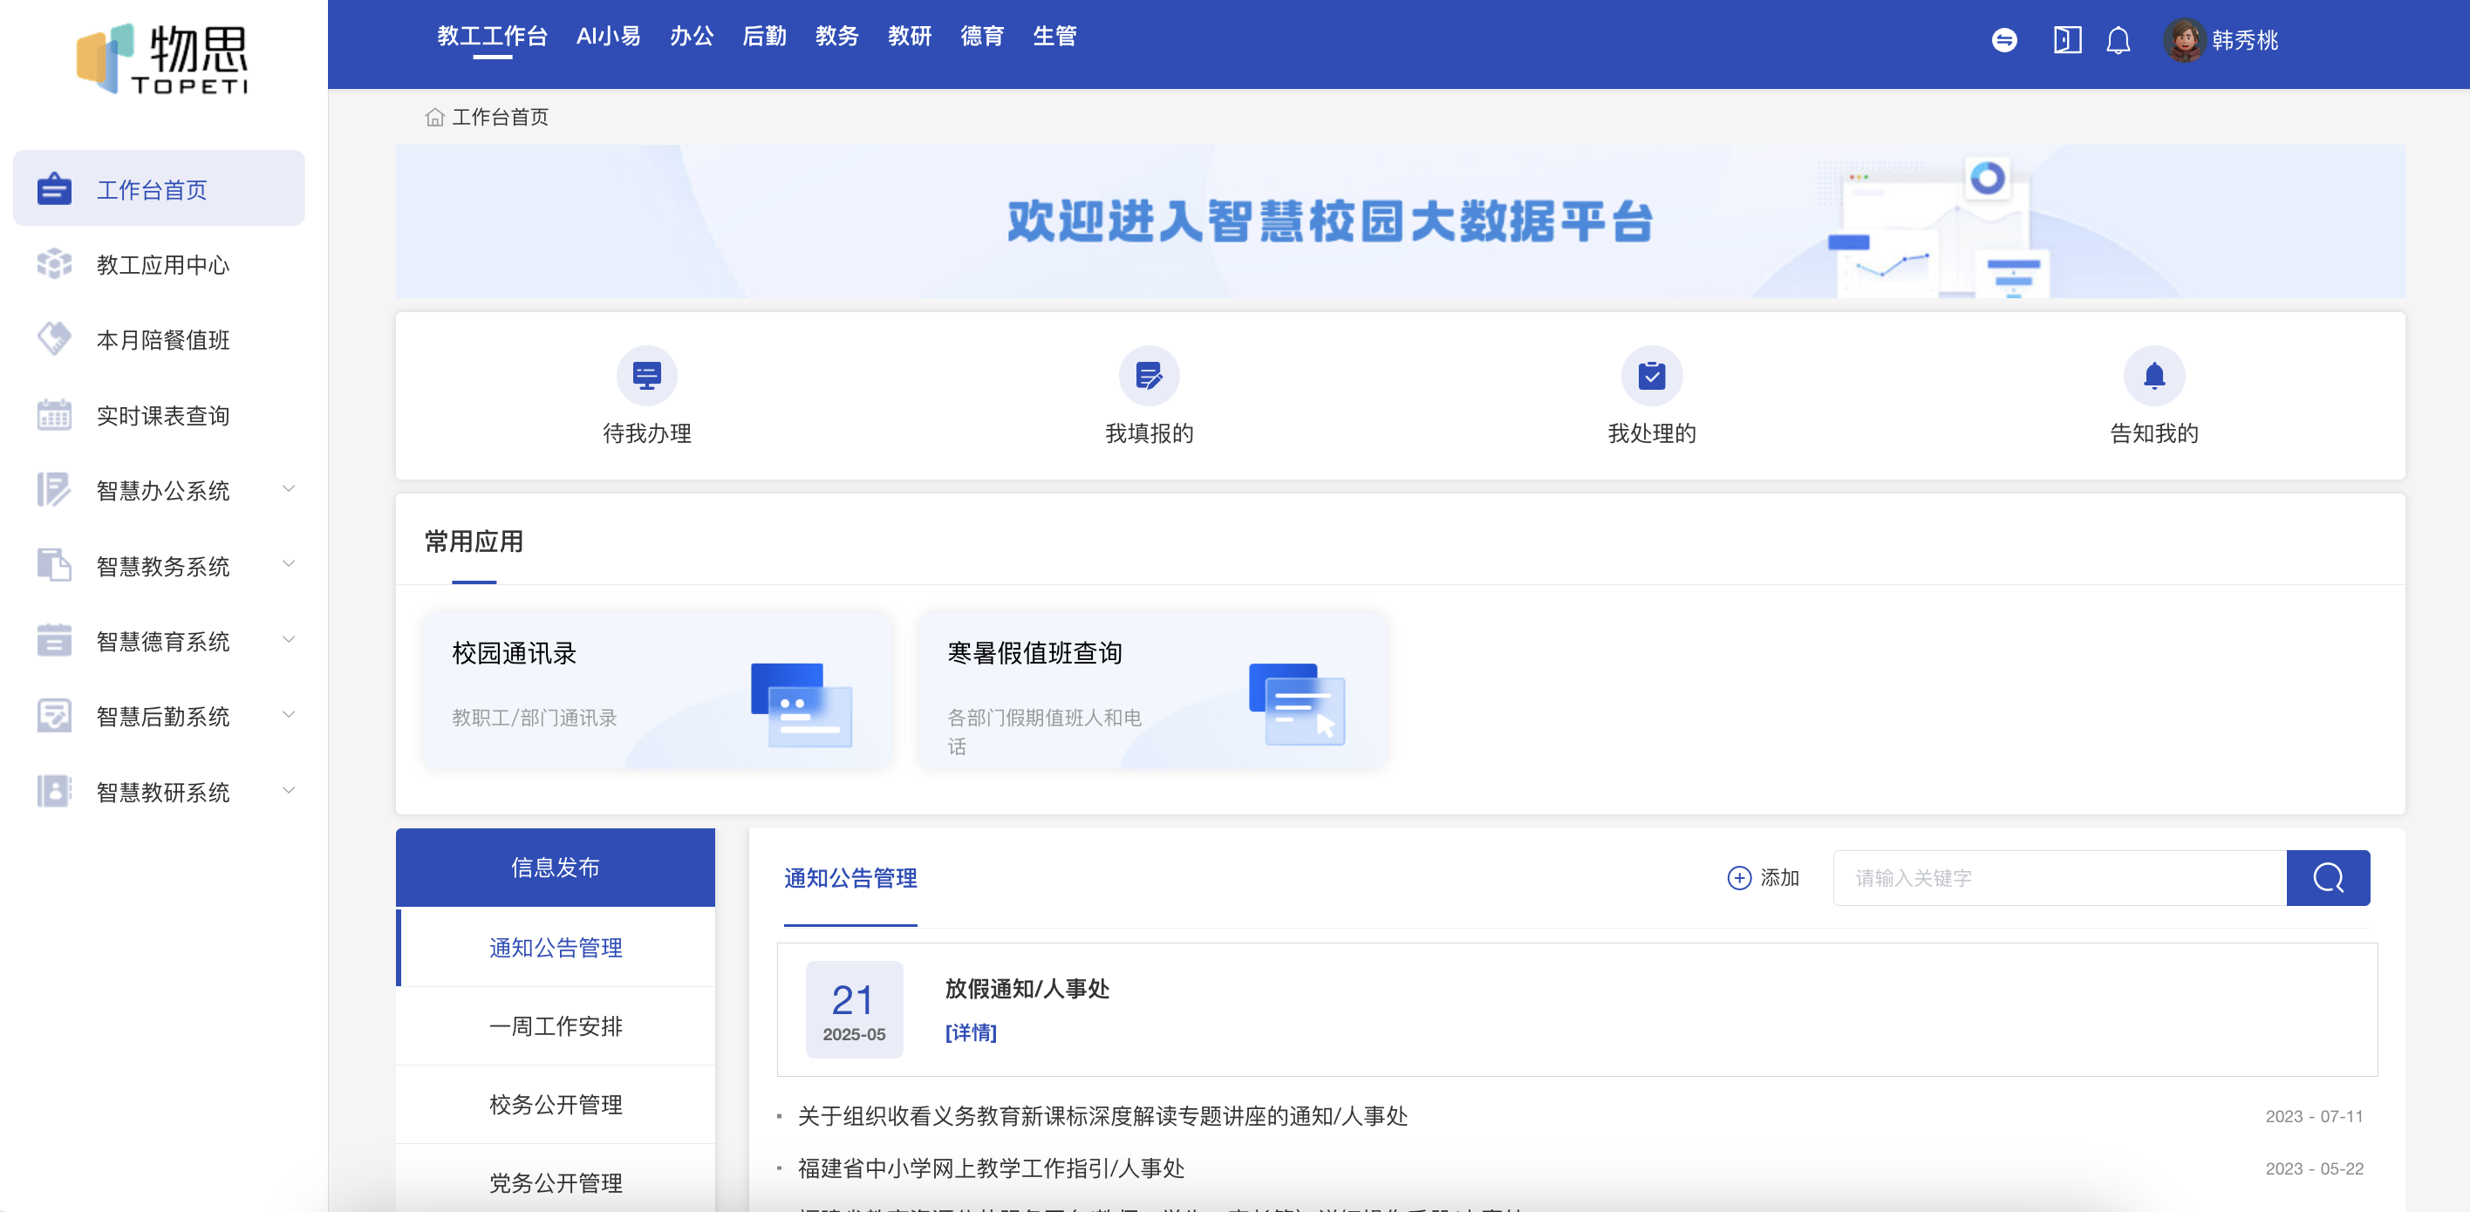Open the 我处理的 processed items icon
Image resolution: width=2470 pixels, height=1212 pixels.
1651,376
